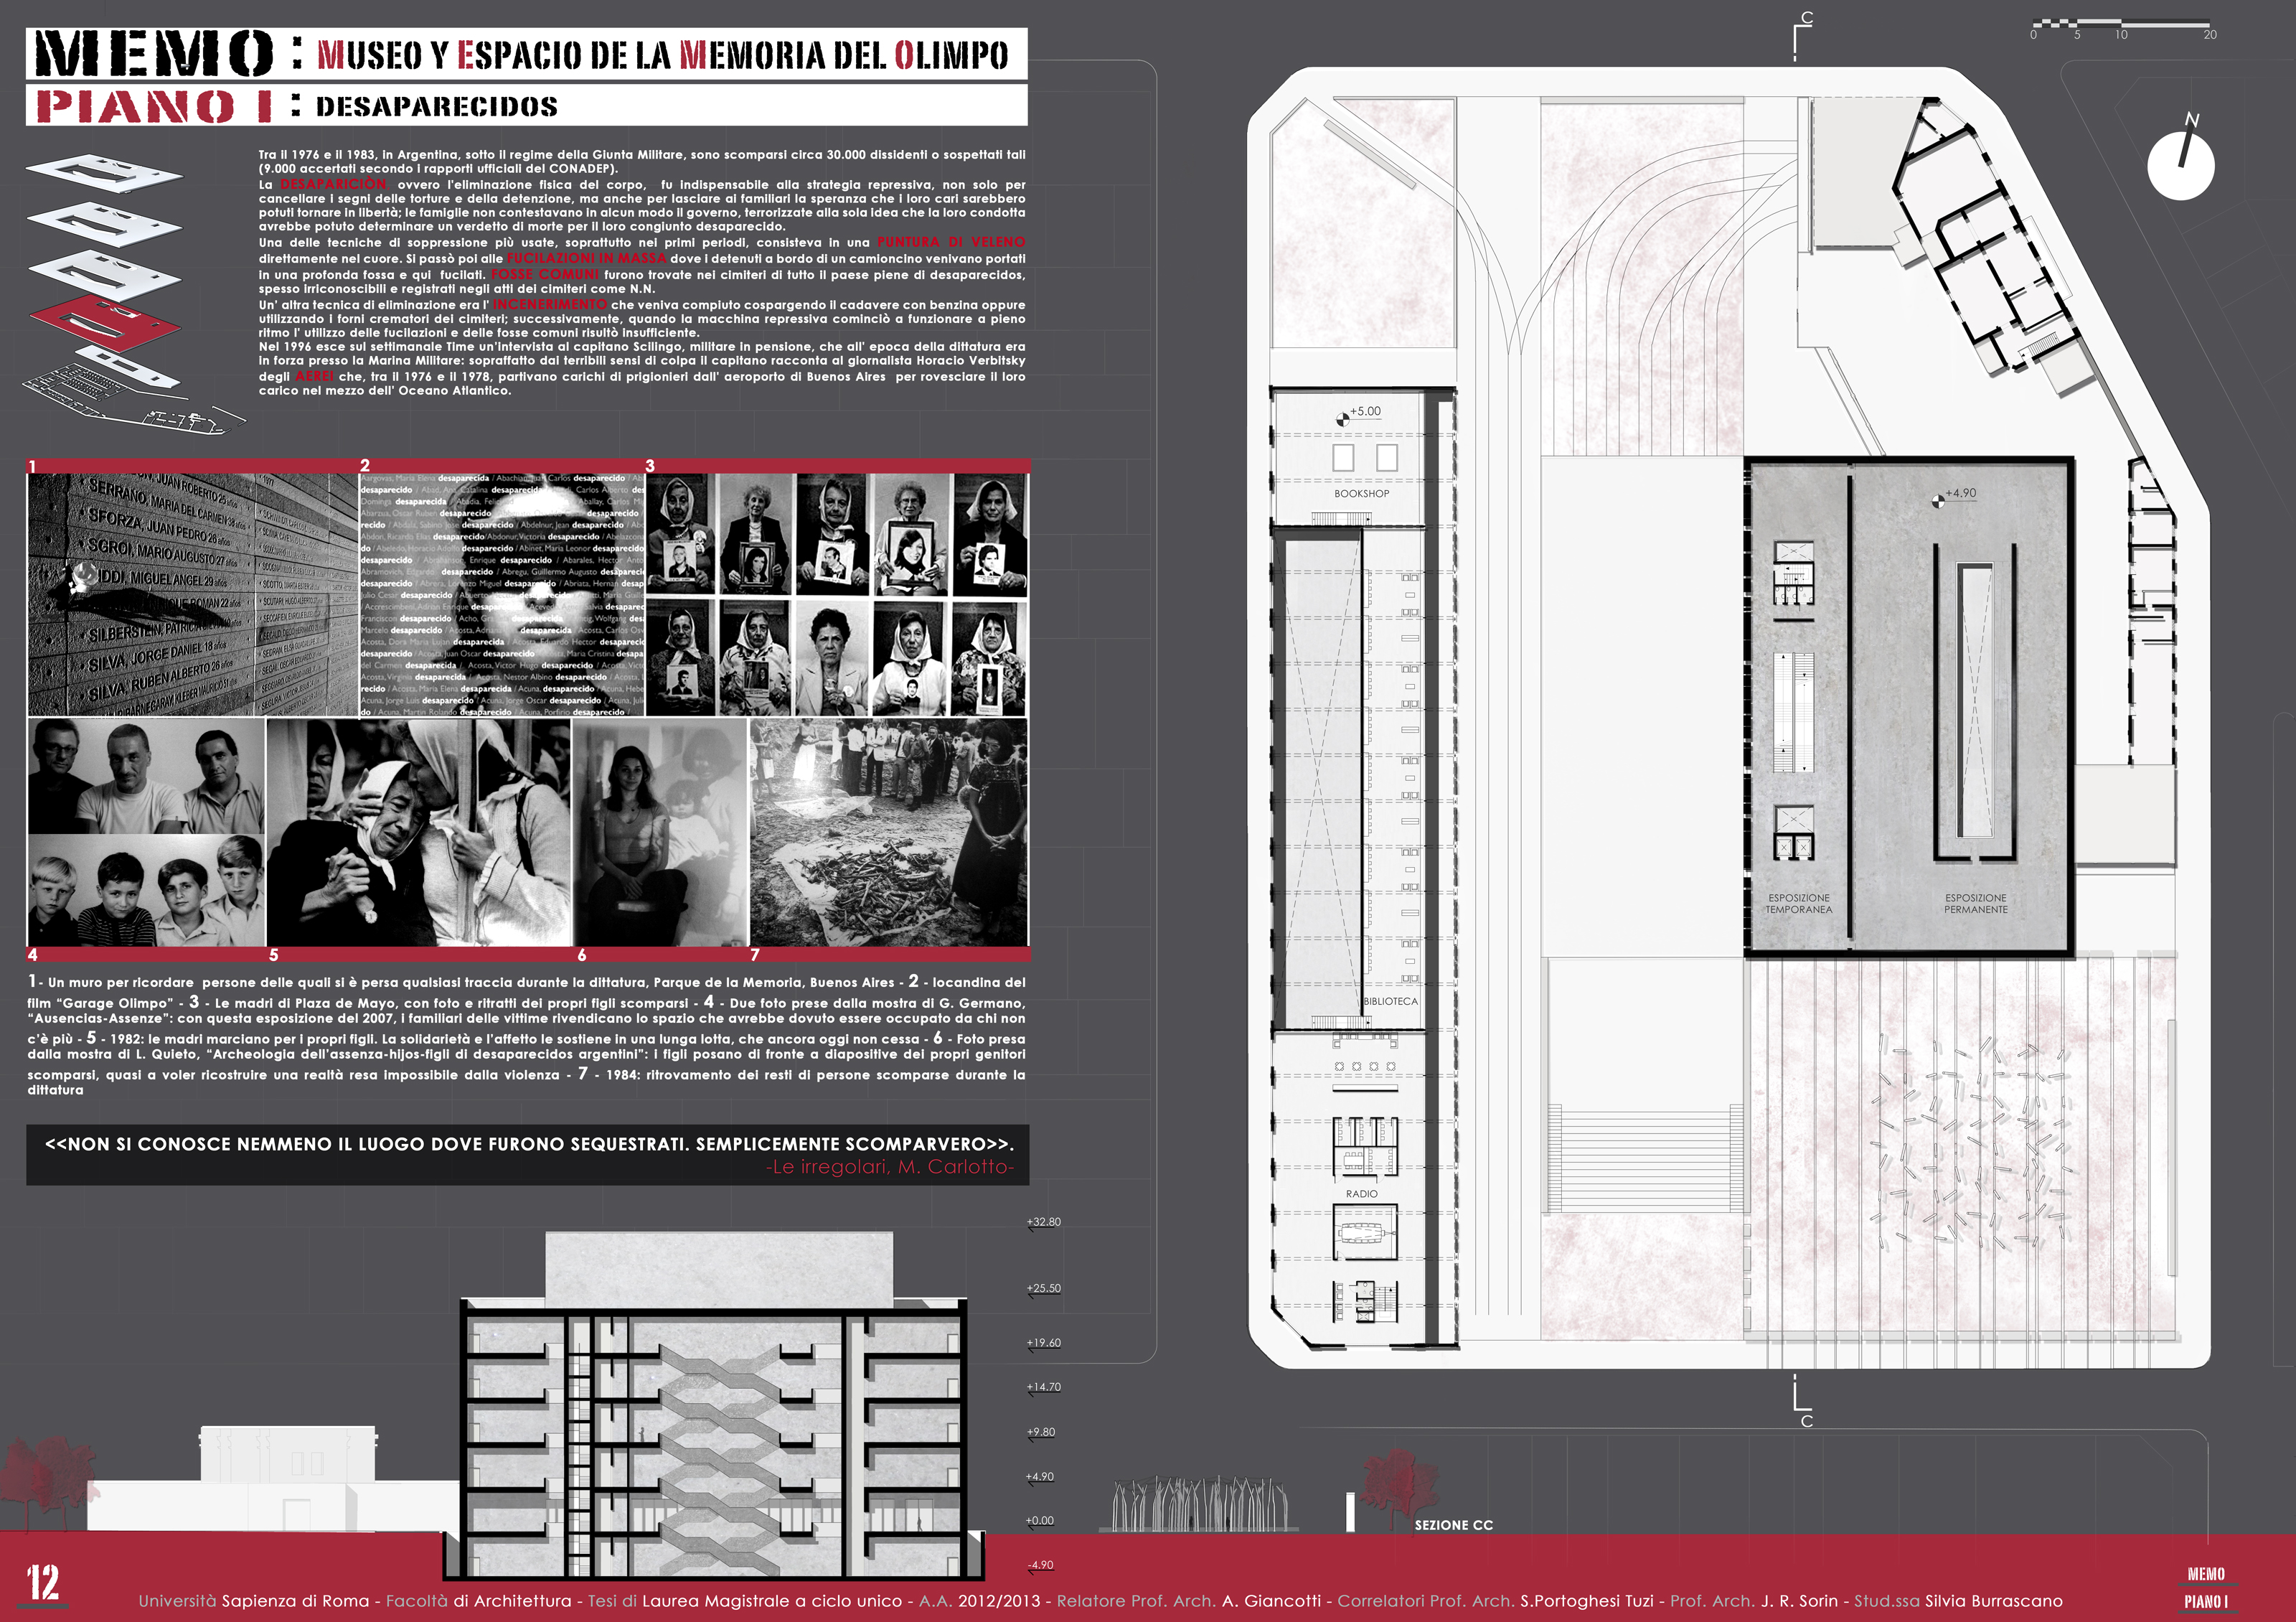This screenshot has height=1622, width=2296.
Task: Open photo 1 of the engraved names wall
Action: pos(192,595)
